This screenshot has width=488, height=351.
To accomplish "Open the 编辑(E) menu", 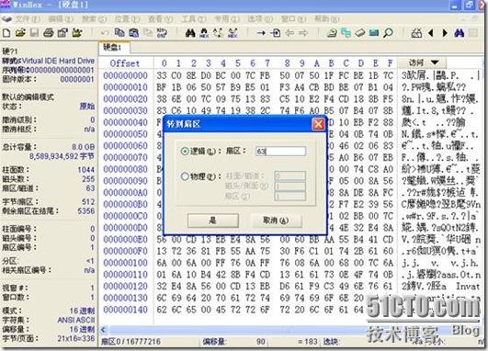I will tap(61, 19).
